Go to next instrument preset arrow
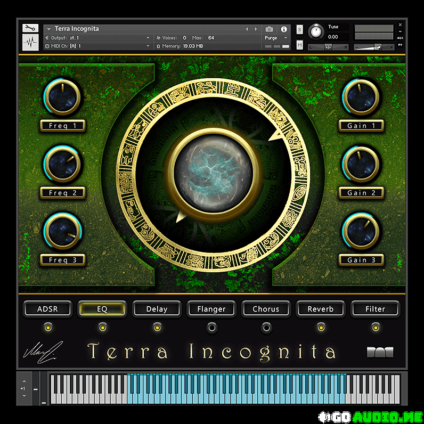The width and height of the screenshot is (424, 424). pyautogui.click(x=256, y=29)
